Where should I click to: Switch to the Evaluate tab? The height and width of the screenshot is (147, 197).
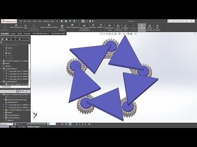click(27, 33)
